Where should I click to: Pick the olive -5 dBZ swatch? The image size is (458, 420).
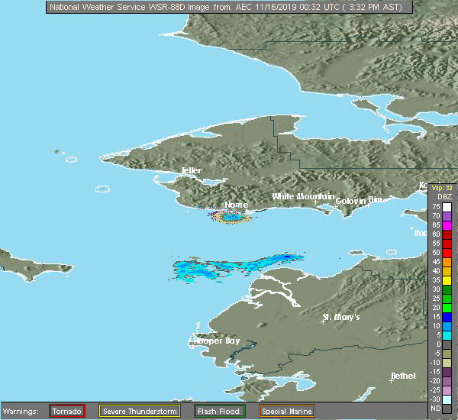click(447, 354)
